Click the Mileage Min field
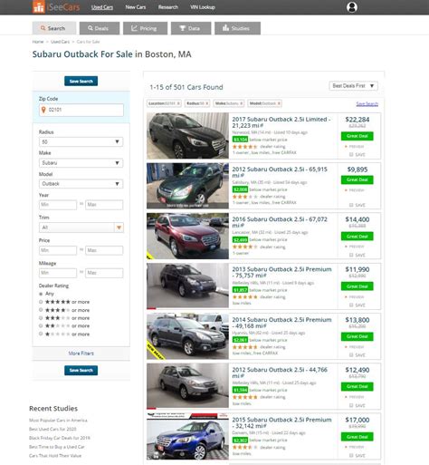Image resolution: width=429 pixels, height=465 pixels. point(58,273)
